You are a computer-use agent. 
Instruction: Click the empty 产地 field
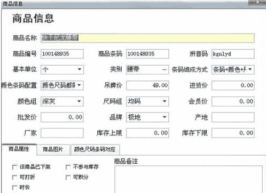233,117
